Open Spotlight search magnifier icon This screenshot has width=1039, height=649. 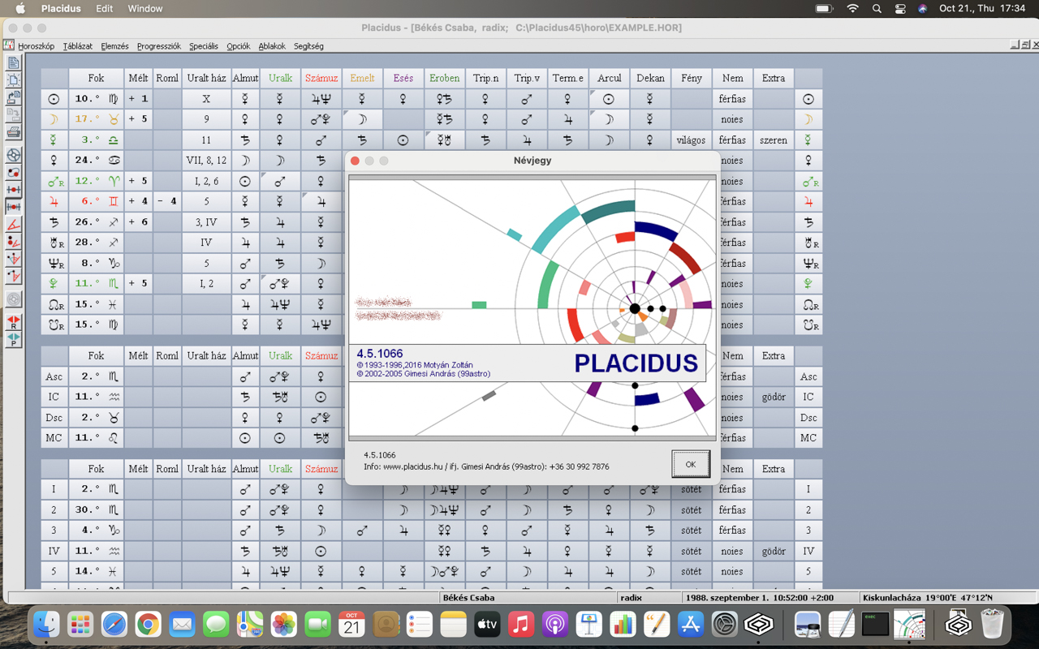point(877,9)
